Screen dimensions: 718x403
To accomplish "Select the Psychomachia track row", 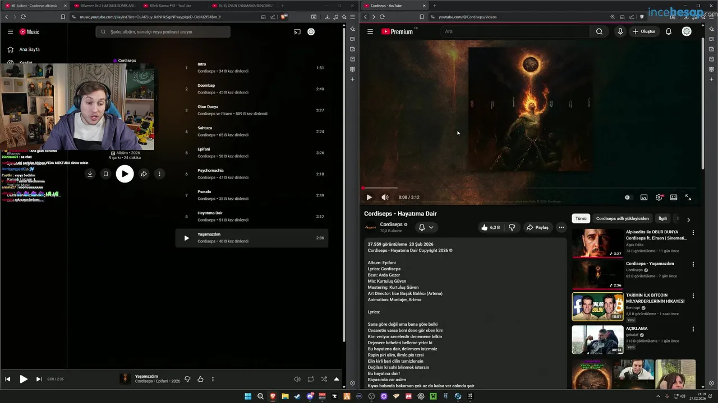I will point(252,174).
